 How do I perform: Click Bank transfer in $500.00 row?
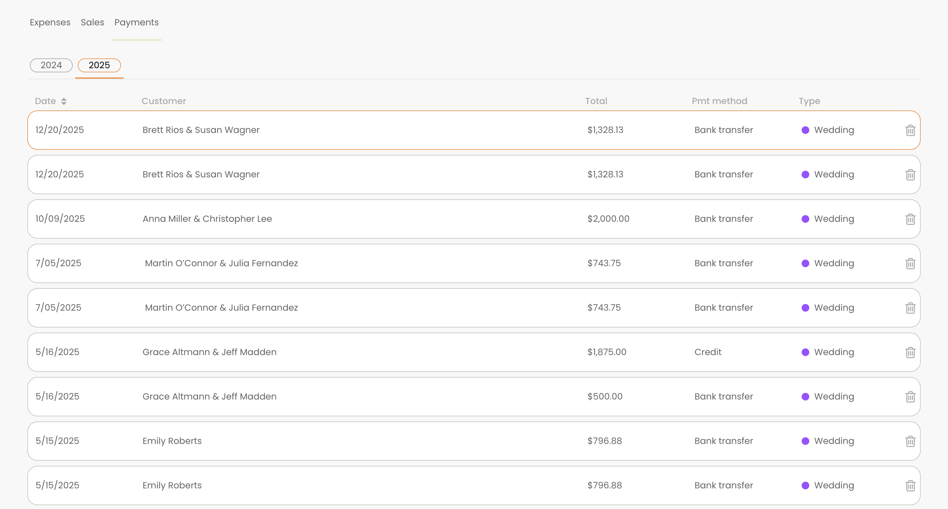pos(724,396)
